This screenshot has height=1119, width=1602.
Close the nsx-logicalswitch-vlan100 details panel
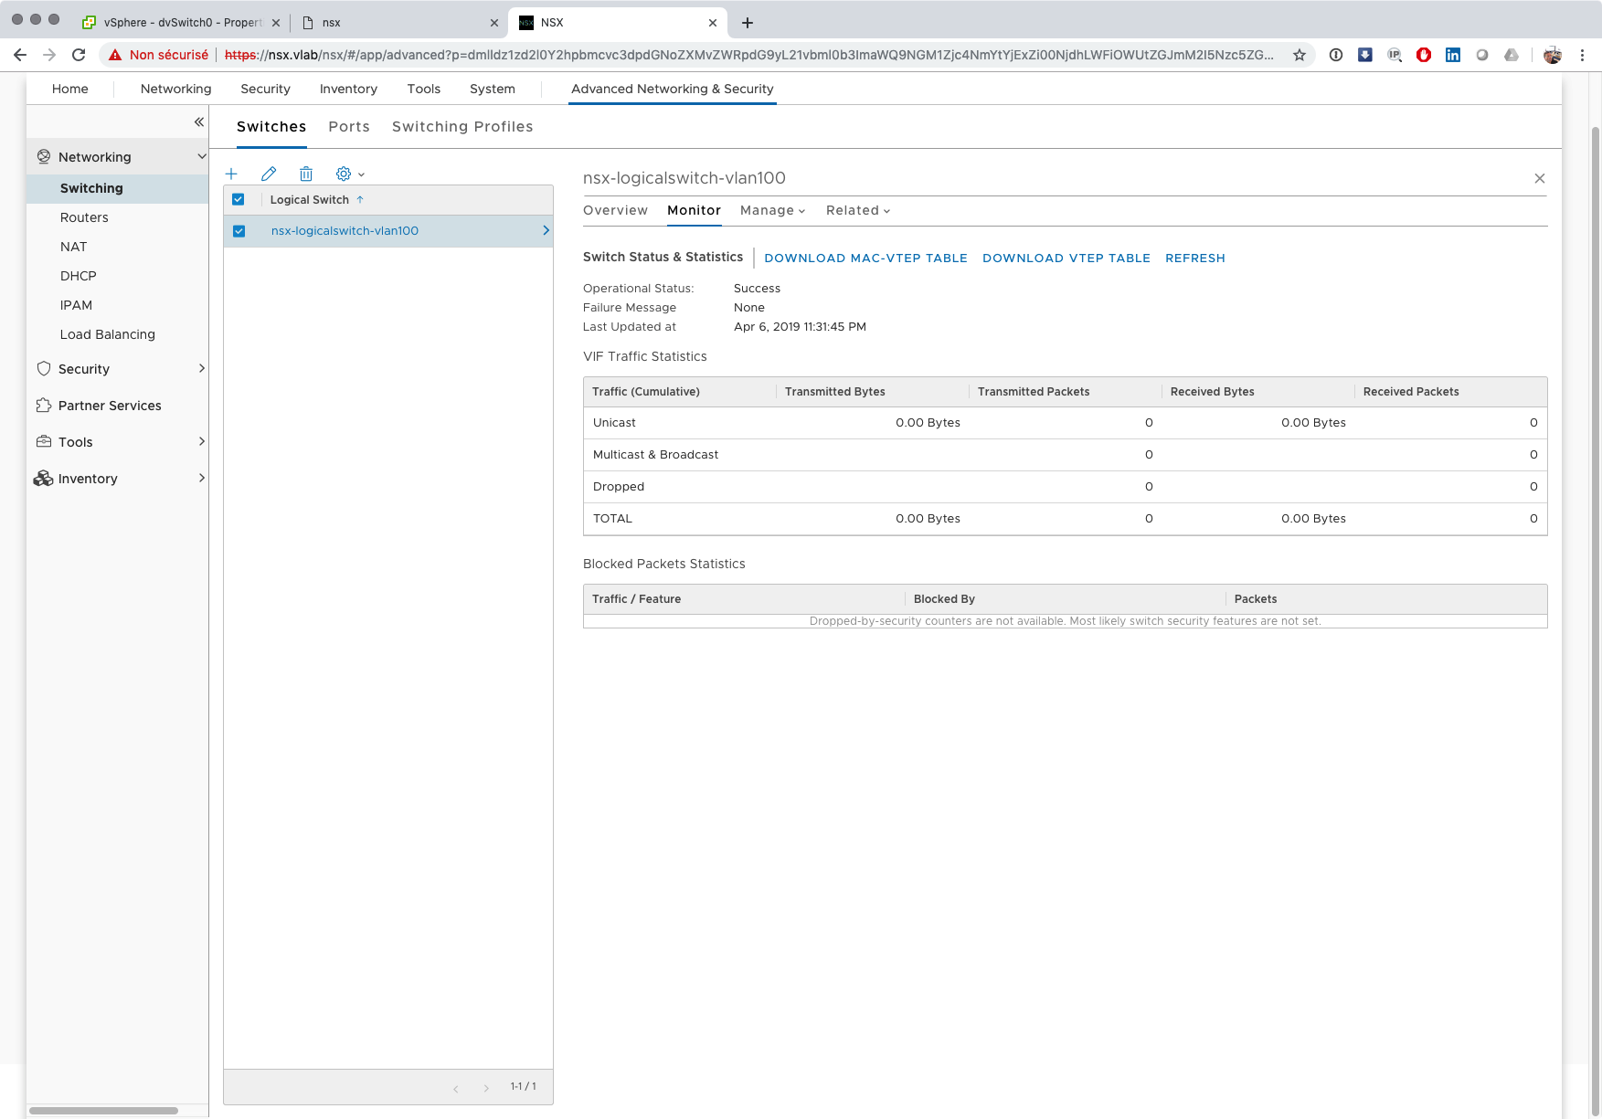click(1539, 178)
